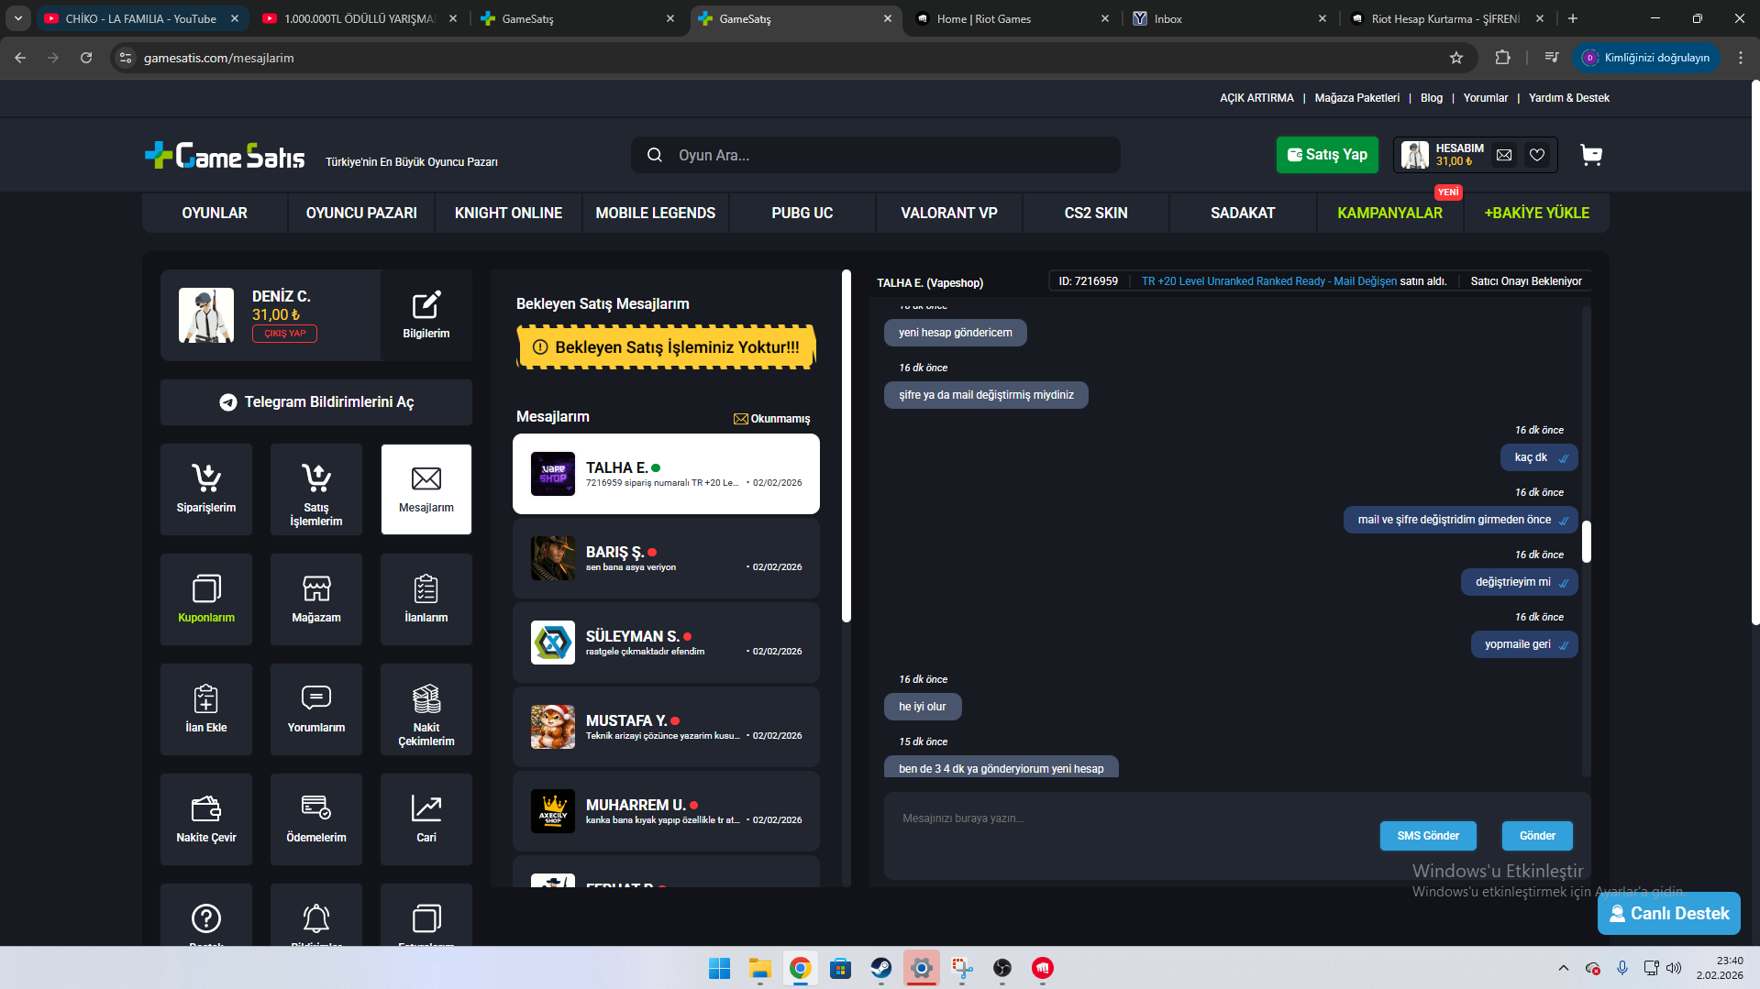Open İlanlarım listings tile

pos(426,599)
